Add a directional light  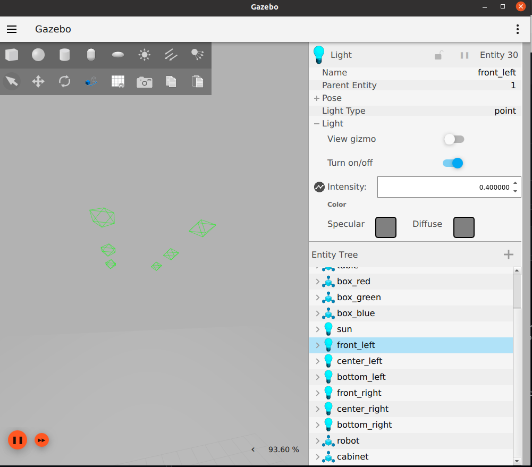pyautogui.click(x=171, y=55)
